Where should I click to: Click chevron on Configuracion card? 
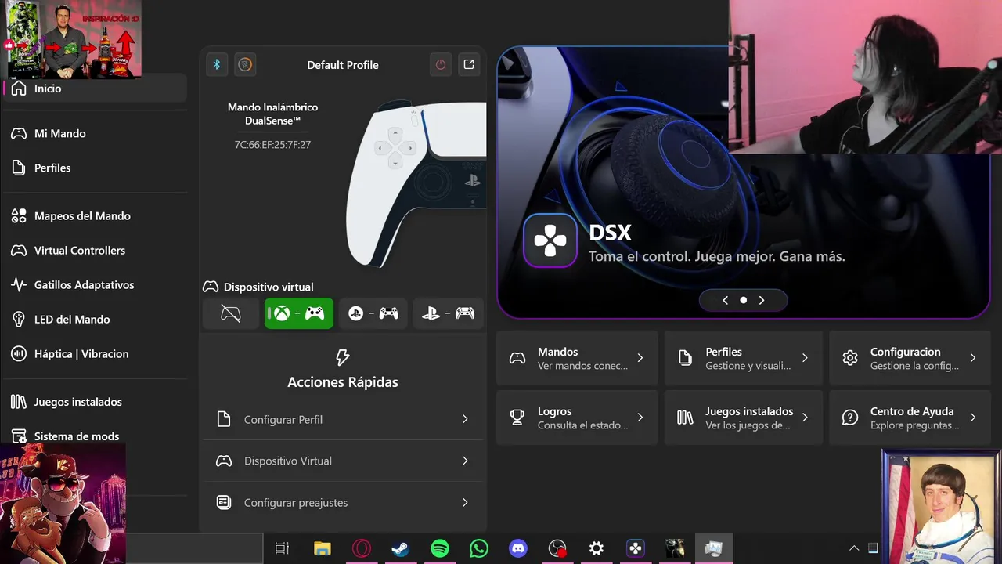pyautogui.click(x=973, y=358)
